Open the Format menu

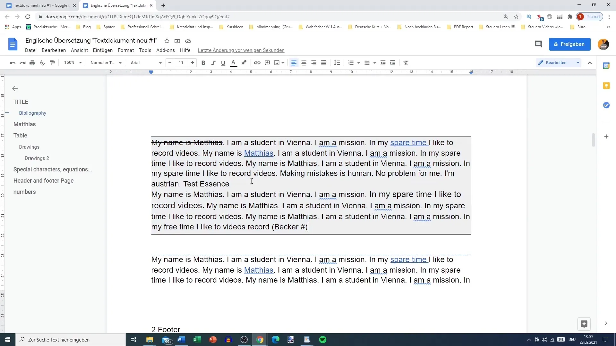coord(126,50)
